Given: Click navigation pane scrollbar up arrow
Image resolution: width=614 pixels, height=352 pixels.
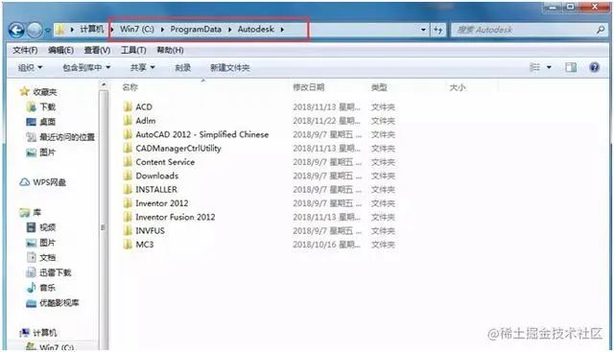Looking at the screenshot, I should (104, 84).
